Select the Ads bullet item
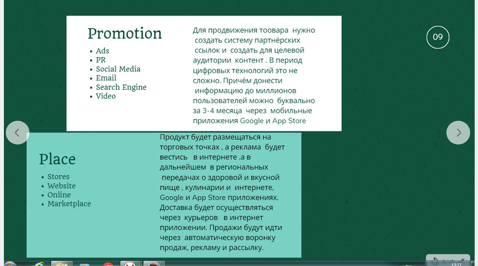The image size is (478, 266). point(102,51)
